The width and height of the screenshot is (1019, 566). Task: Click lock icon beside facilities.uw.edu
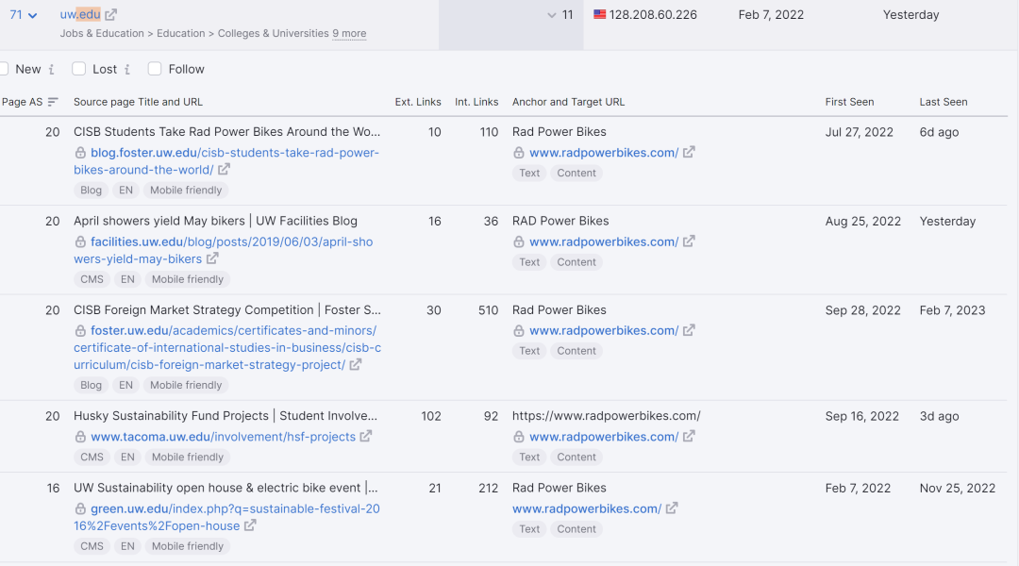pyautogui.click(x=80, y=241)
